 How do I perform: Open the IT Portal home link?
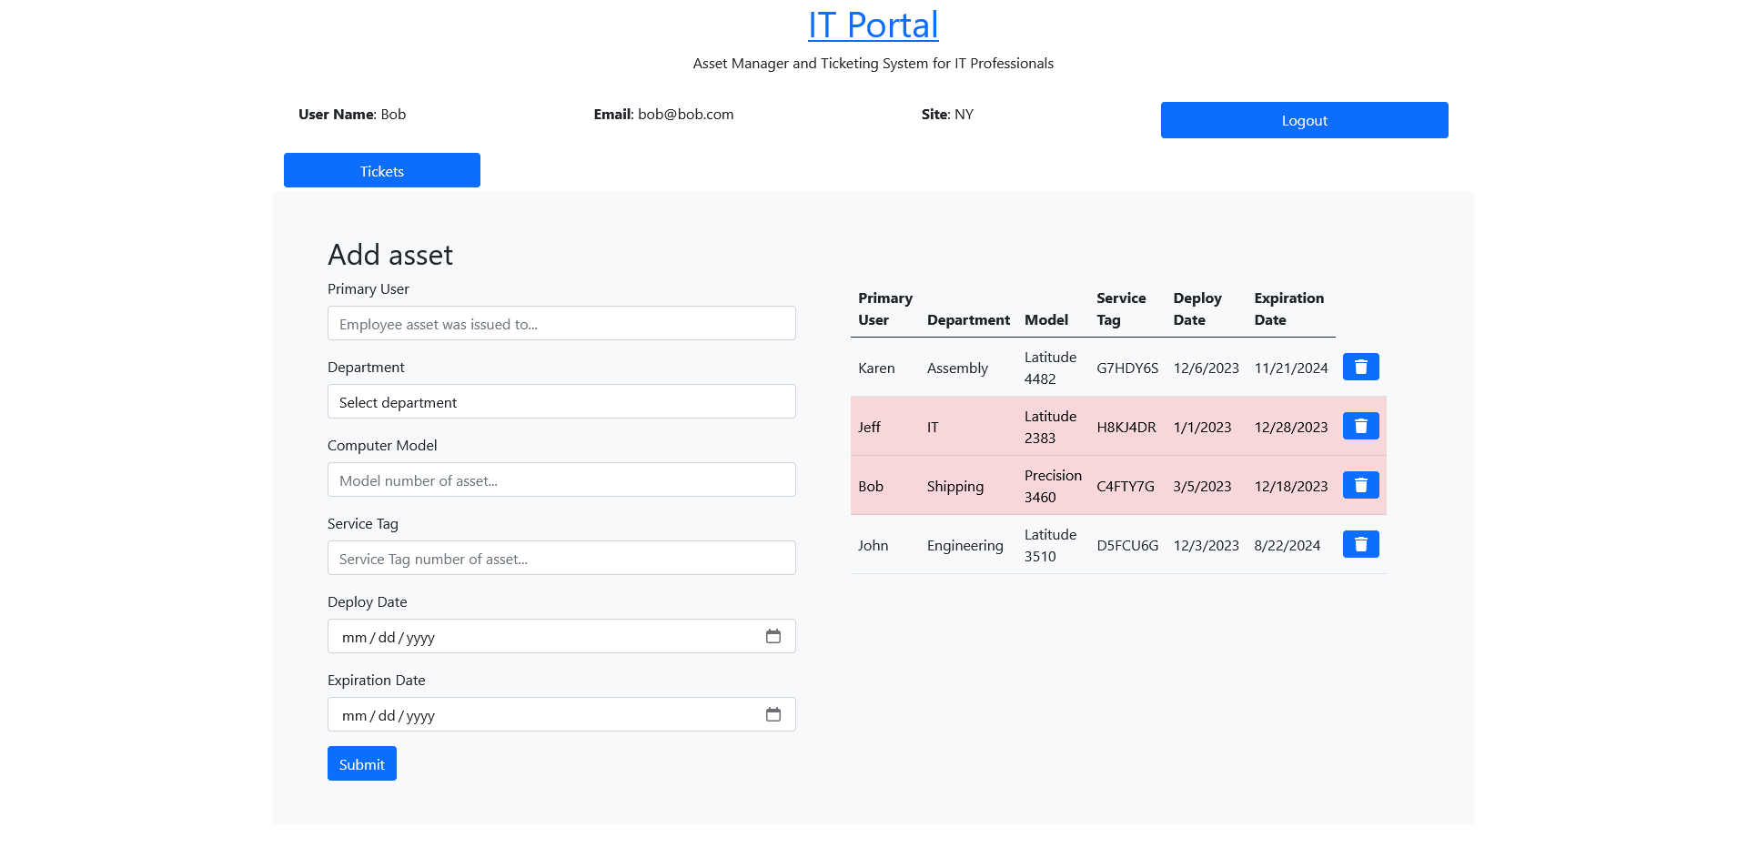pyautogui.click(x=873, y=24)
